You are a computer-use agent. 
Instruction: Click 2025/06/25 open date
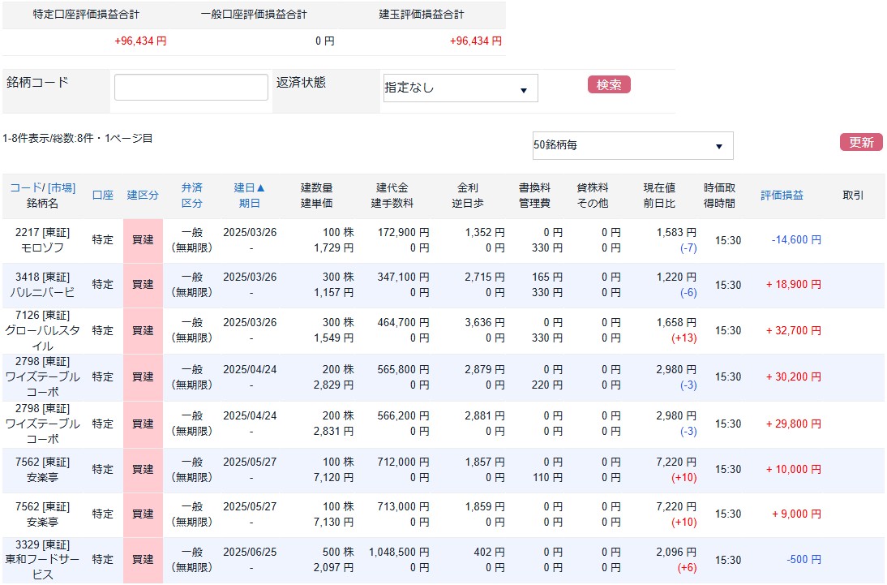click(250, 553)
